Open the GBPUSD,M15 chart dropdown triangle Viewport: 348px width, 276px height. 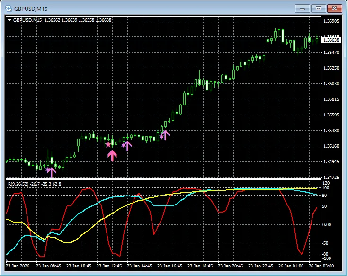[9, 20]
